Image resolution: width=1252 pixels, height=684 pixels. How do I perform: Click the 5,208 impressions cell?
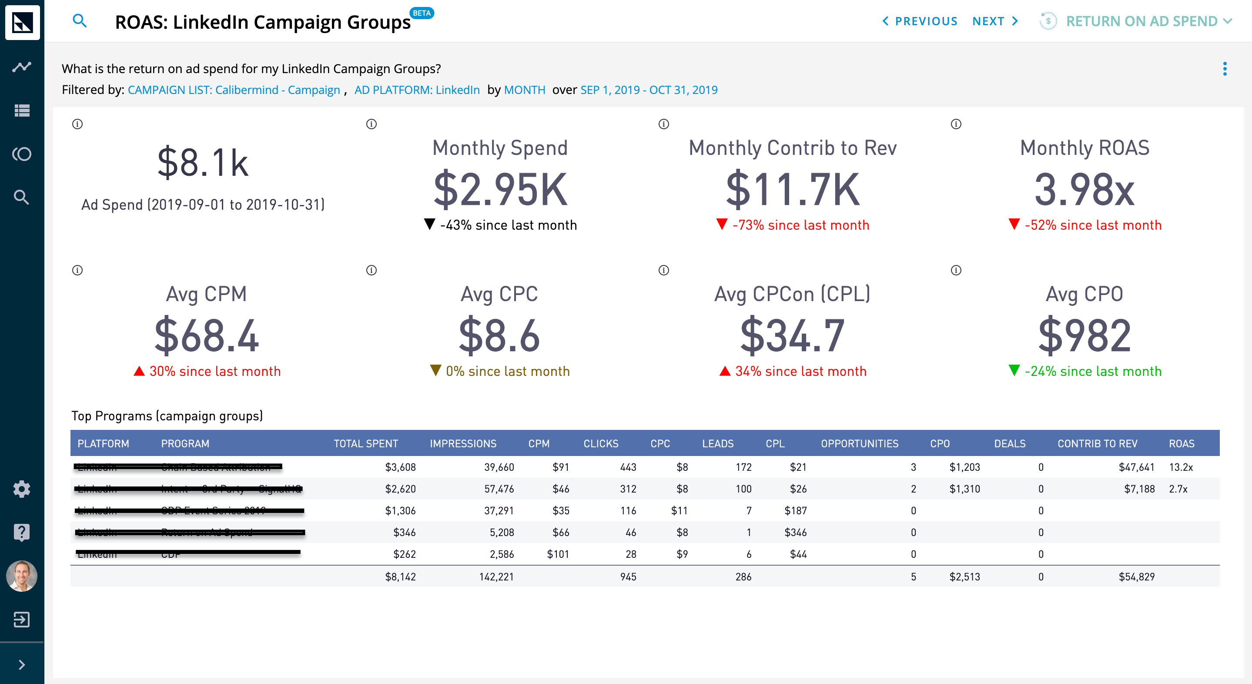(x=502, y=533)
